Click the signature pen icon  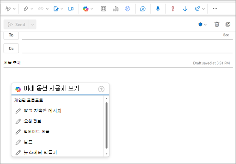click(x=56, y=9)
